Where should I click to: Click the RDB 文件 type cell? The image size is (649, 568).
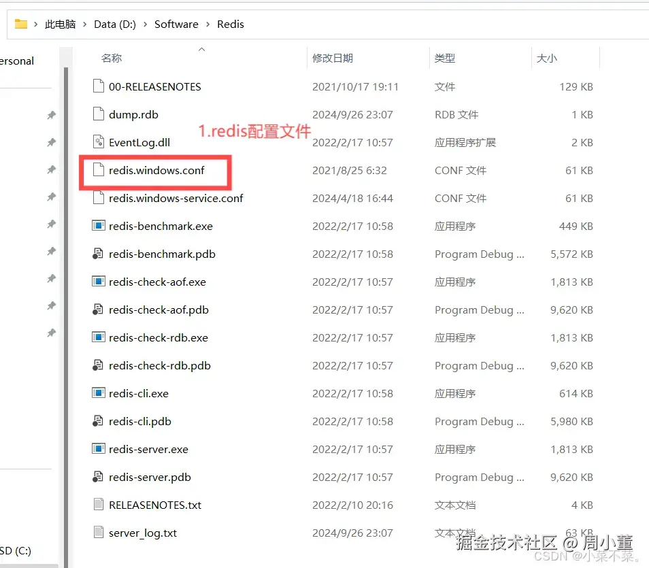[x=456, y=115]
